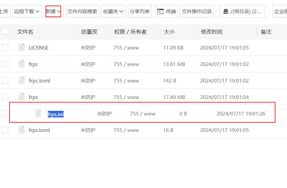Image resolution: width=287 pixels, height=188 pixels.
Task: Expand the 收藏夹 favorites dropdown
Action: [113, 11]
